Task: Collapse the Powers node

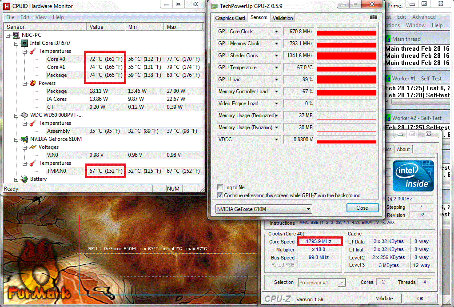Action: click(24, 84)
